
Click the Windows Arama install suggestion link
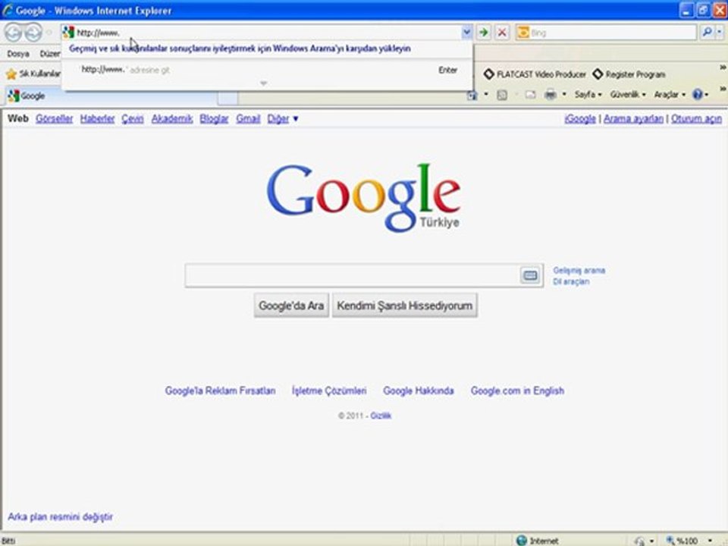coord(240,49)
